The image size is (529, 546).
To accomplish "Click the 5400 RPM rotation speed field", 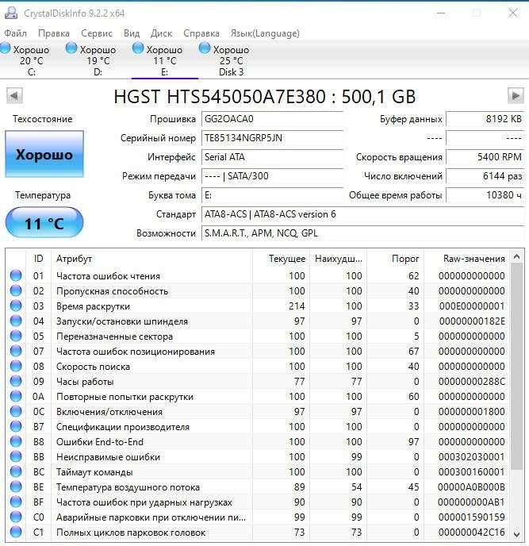I will (x=485, y=157).
